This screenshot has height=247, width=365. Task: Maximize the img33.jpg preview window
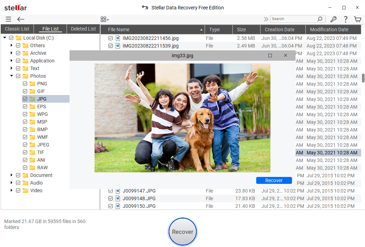pyautogui.click(x=270, y=56)
